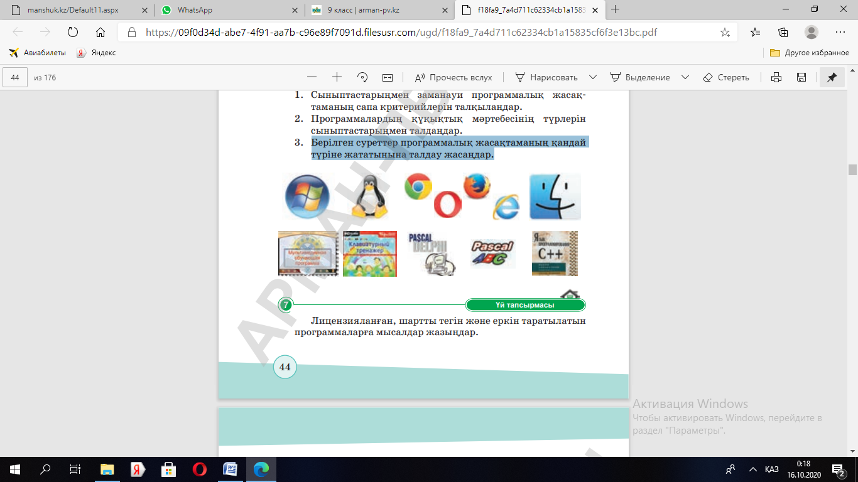Screen dimensions: 858x482
Task: Click the 'Үй тапсырмасы' heading
Action: 525,305
